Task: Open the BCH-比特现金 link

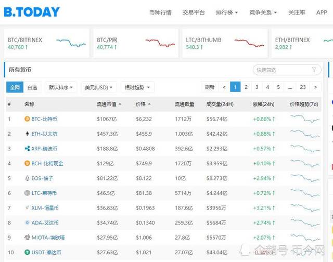Action: click(x=47, y=163)
